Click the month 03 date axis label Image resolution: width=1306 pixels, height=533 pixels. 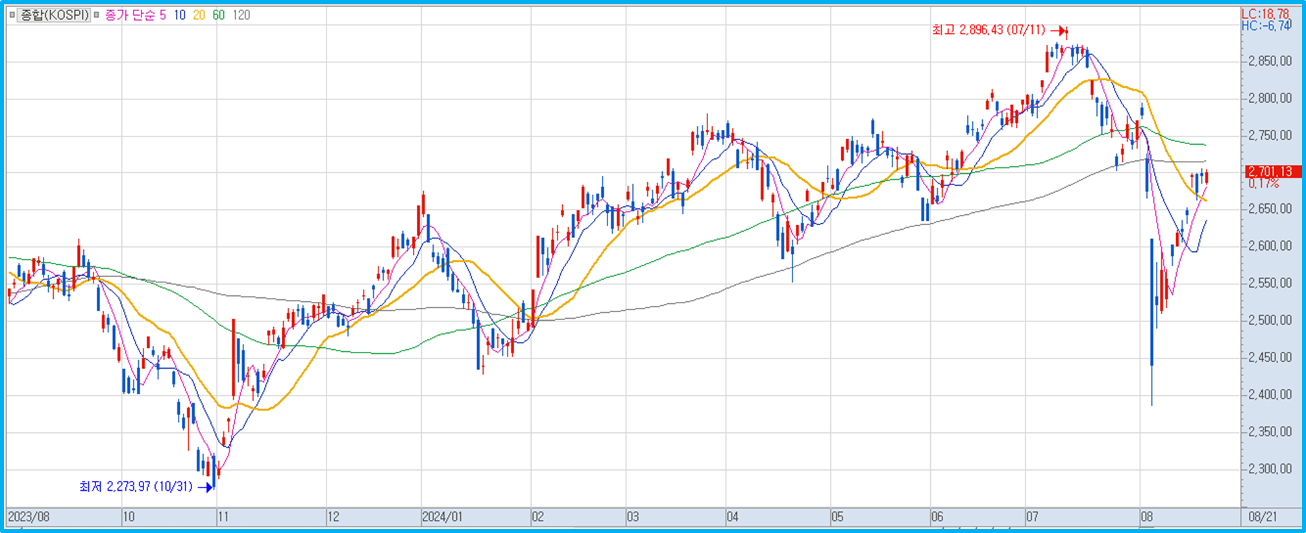point(633,517)
